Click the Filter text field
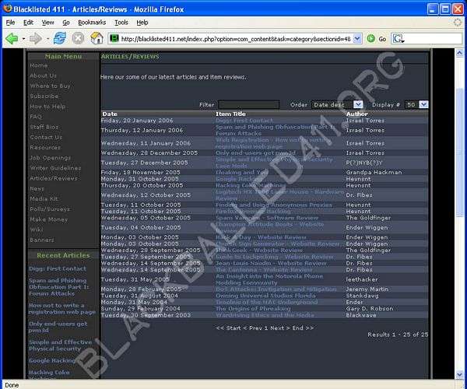Screen dimensions: 467x389 point(248,104)
